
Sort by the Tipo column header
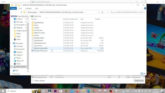(x=82, y=19)
